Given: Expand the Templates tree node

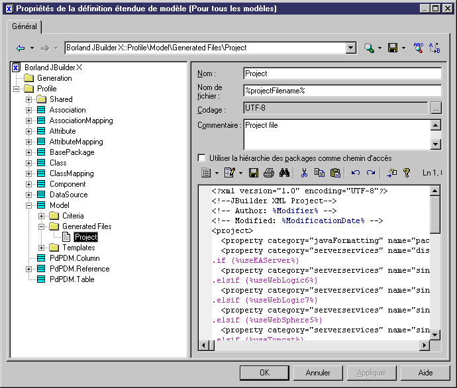Looking at the screenshot, I should (x=42, y=248).
